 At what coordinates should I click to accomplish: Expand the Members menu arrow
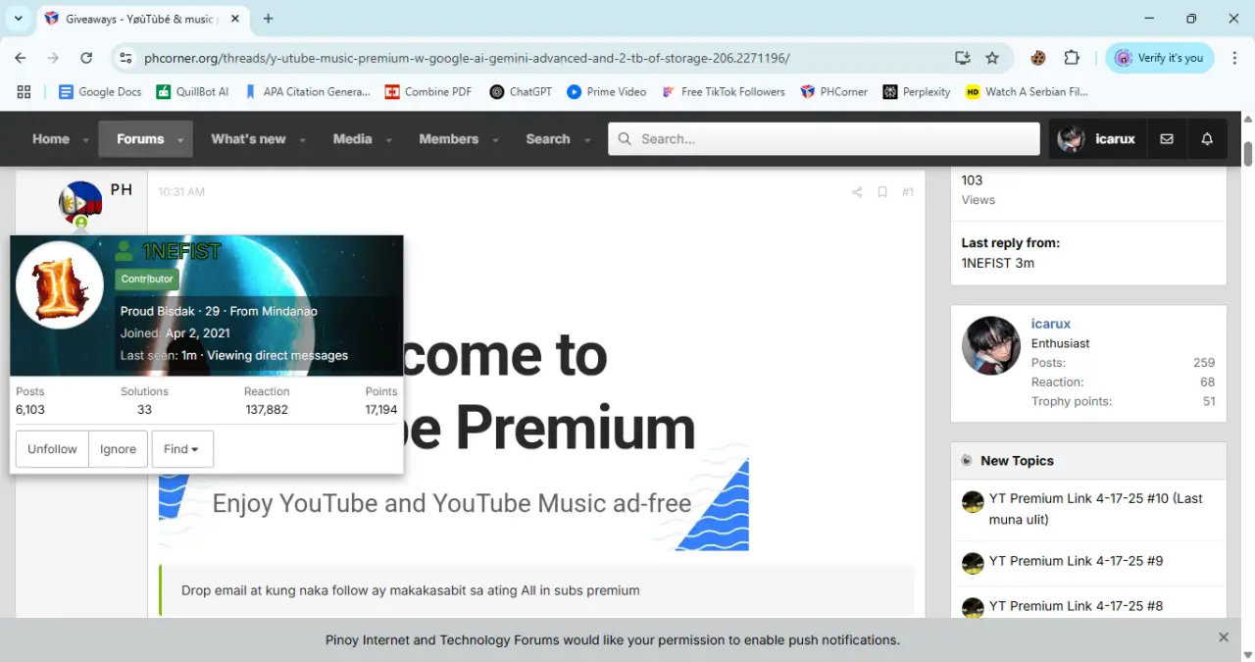[x=494, y=140]
